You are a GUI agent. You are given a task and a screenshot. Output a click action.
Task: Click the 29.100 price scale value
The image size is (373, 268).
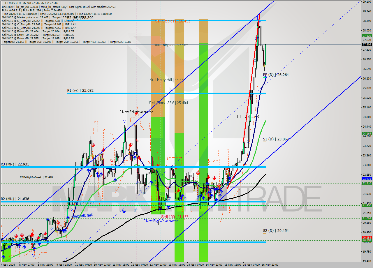[367, 2]
